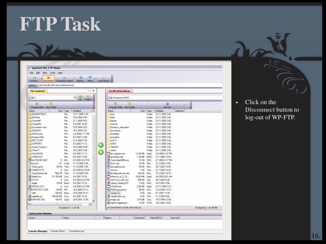Open the Options toolbar button
326x244 pixels.
81,79
